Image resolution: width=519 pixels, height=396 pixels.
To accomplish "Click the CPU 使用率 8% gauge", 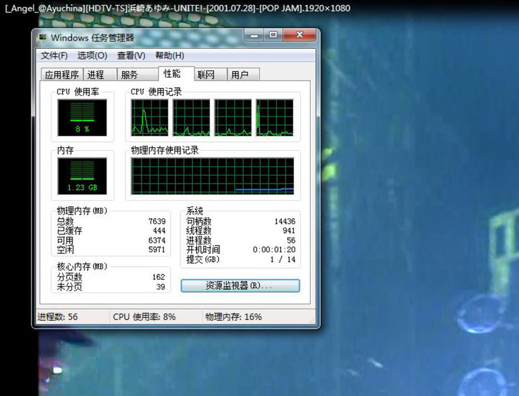I will click(x=82, y=118).
